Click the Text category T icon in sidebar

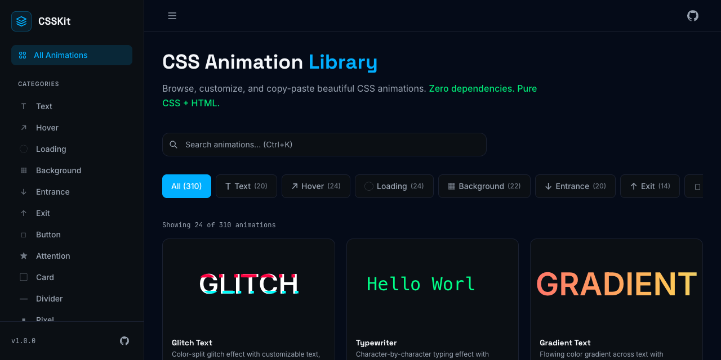[24, 106]
